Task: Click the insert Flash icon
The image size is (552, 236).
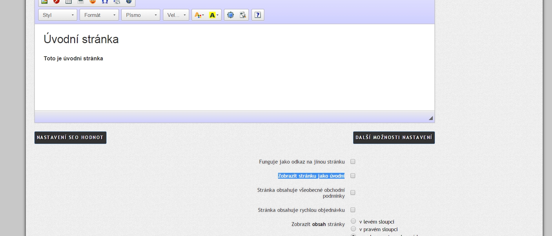Action: tap(57, 2)
